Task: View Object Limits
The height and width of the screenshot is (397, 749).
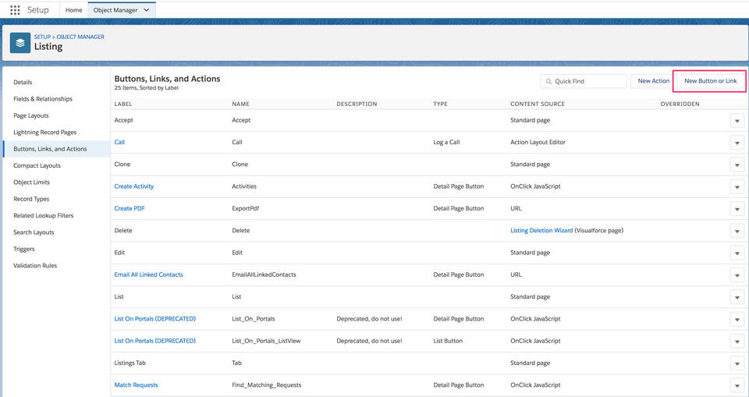Action: [31, 182]
